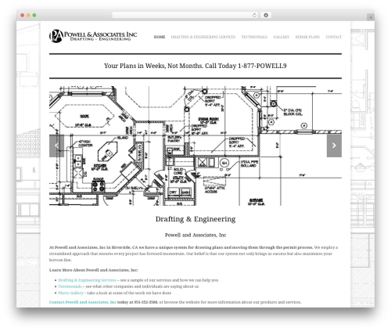This screenshot has width=391, height=331.
Task: Advance slideshow with next arrow
Action: pyautogui.click(x=334, y=146)
